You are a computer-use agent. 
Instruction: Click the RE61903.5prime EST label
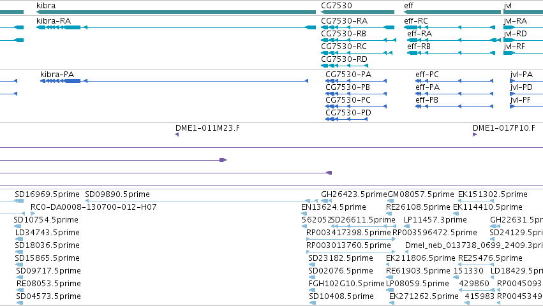pyautogui.click(x=418, y=271)
